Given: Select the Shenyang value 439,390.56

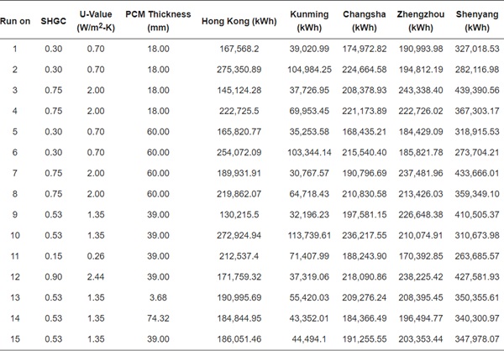Looking at the screenshot, I should (x=477, y=91).
